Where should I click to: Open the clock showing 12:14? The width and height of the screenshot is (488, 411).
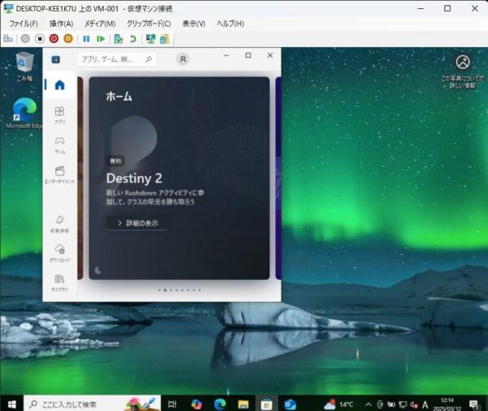[x=447, y=404]
